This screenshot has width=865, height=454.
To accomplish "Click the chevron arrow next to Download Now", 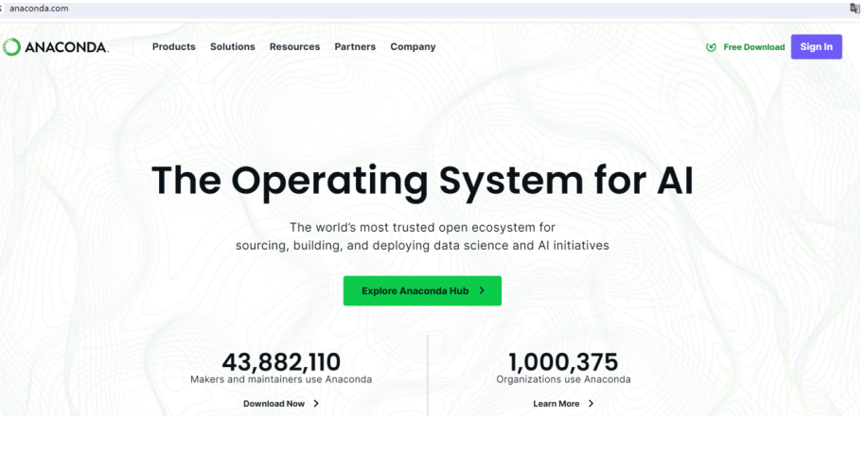I will (316, 404).
